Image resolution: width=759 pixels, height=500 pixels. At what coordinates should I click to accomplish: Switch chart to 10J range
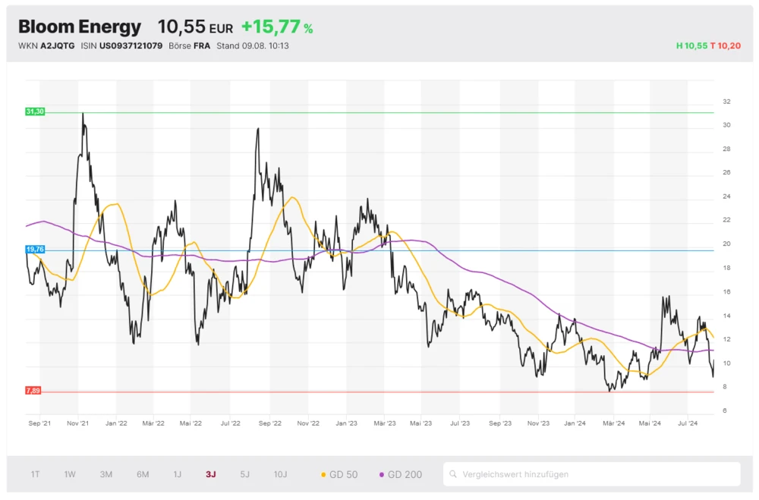coord(280,474)
